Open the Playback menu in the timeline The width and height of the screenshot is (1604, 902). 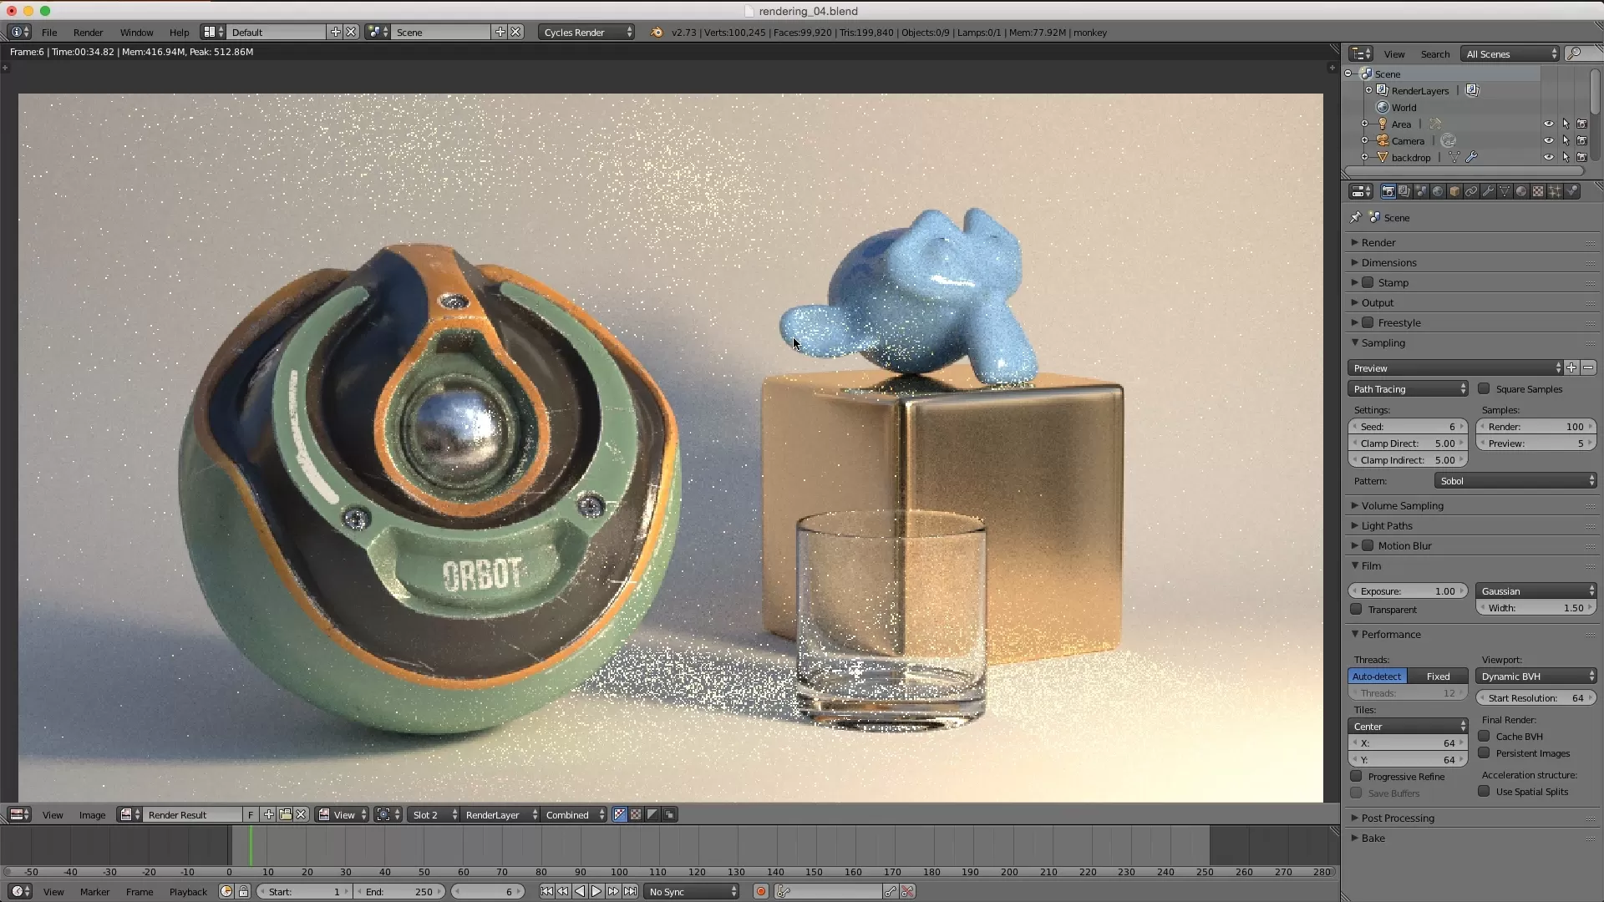click(x=188, y=891)
